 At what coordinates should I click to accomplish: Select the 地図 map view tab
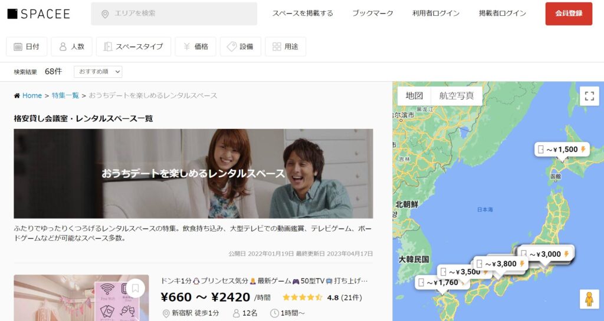point(414,96)
